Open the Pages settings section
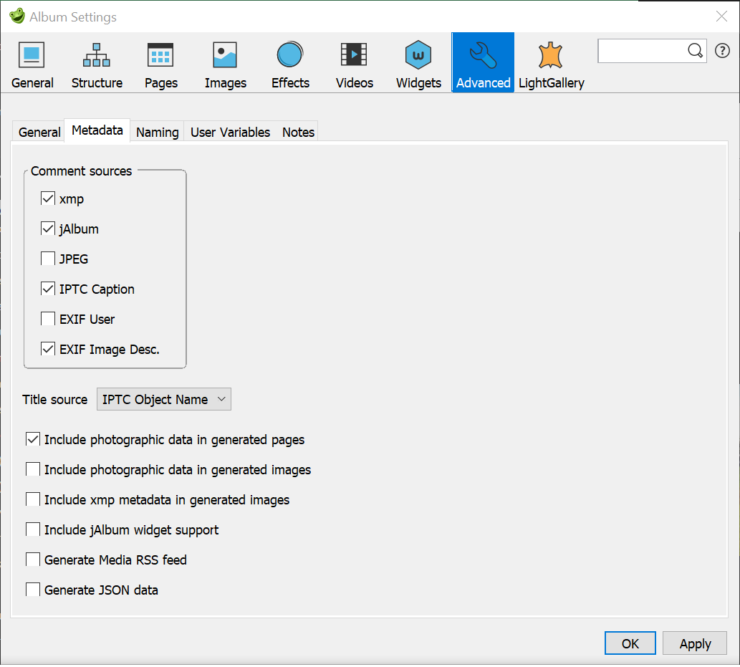Image resolution: width=740 pixels, height=667 pixels. pos(160,62)
